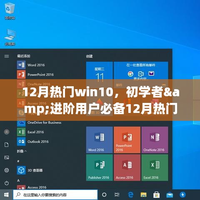Open File Explorer from the taskbar
The height and width of the screenshot is (200, 200).
[143, 195]
